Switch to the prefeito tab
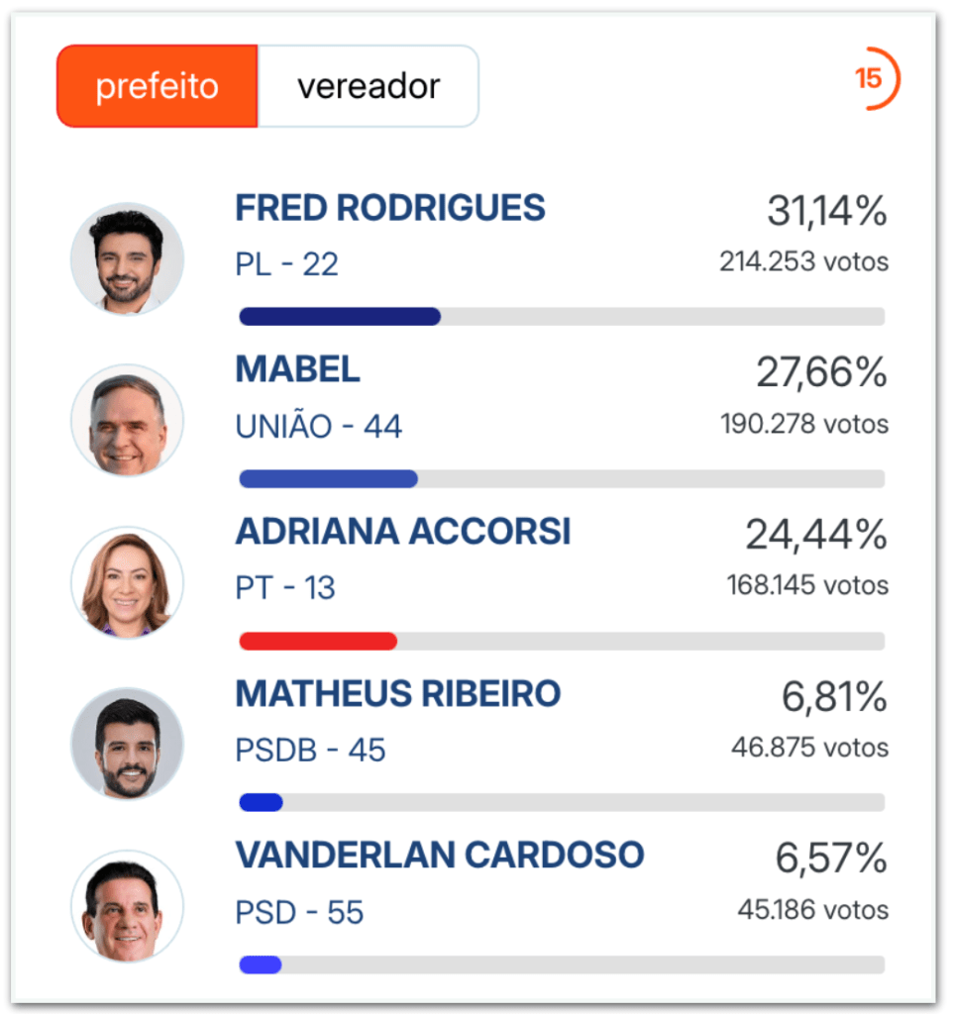 coord(158,86)
